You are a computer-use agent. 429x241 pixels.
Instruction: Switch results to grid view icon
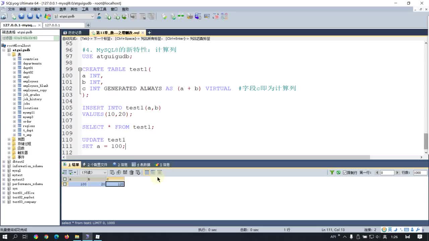pos(147,172)
